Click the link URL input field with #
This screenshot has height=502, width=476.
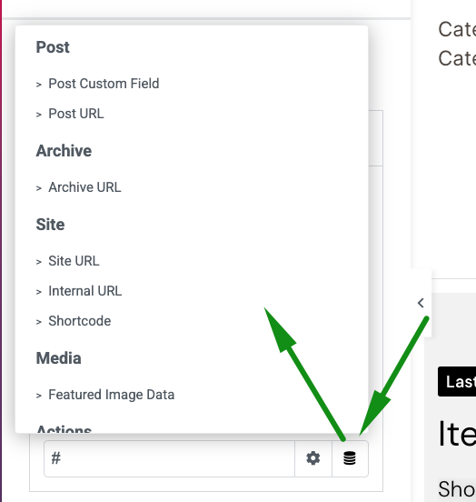pyautogui.click(x=169, y=458)
